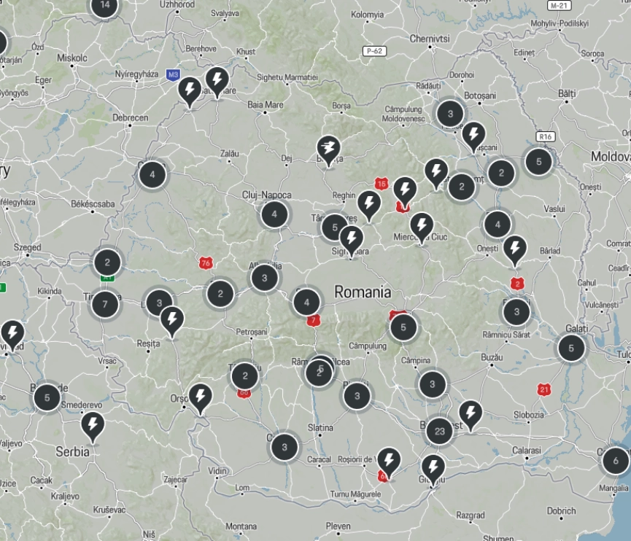Select the charger pin west of Slobozia
The height and width of the screenshot is (541, 631).
click(471, 414)
